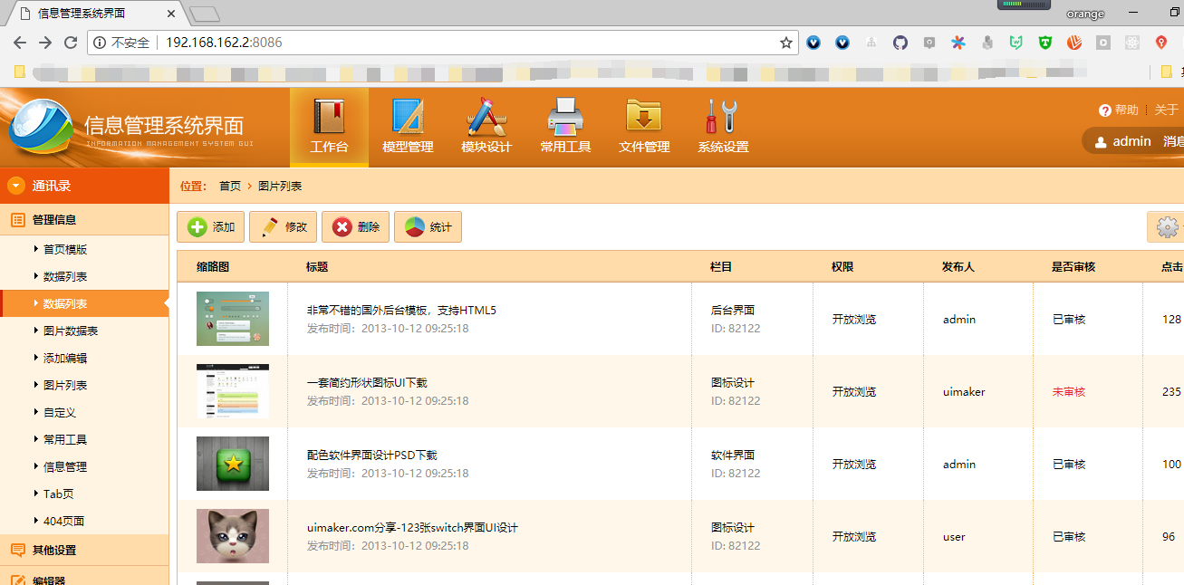The height and width of the screenshot is (585, 1184).
Task: Open 常用工具 in the sidebar list
Action: point(65,439)
